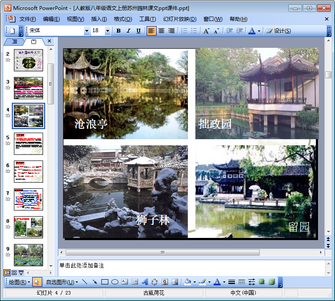335x301 pixels.
Task: Open the Design (设计) pane
Action: (x=278, y=31)
